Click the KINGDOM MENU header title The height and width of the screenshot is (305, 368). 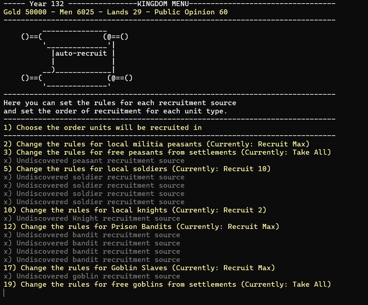point(163,4)
